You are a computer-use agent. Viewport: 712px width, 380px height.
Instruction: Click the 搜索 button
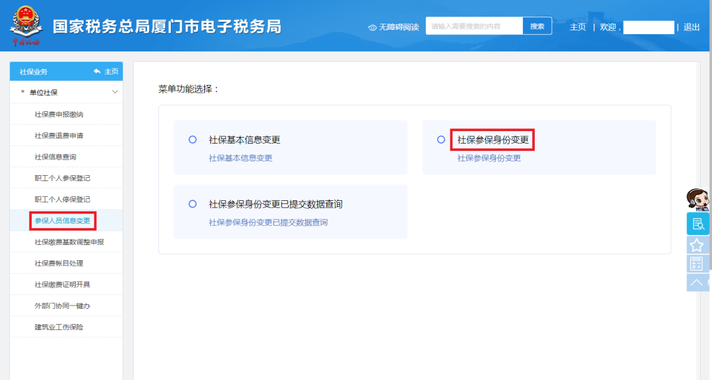point(537,26)
